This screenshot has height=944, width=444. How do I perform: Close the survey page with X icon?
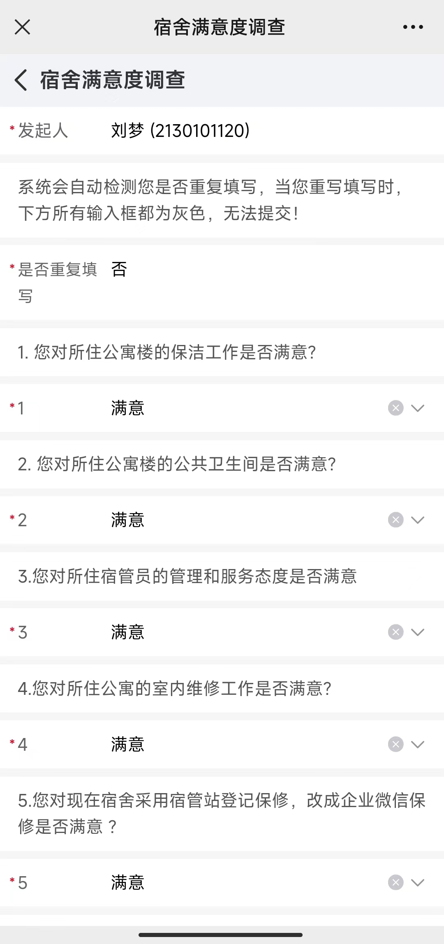click(x=22, y=27)
